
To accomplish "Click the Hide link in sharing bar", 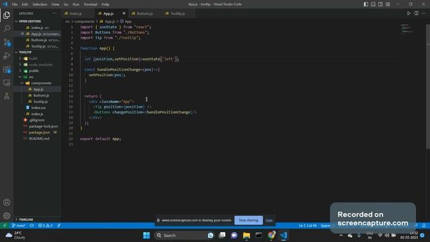I will coord(269,220).
